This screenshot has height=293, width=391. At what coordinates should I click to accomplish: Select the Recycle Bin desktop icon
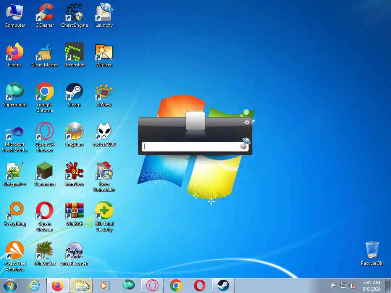pyautogui.click(x=372, y=253)
